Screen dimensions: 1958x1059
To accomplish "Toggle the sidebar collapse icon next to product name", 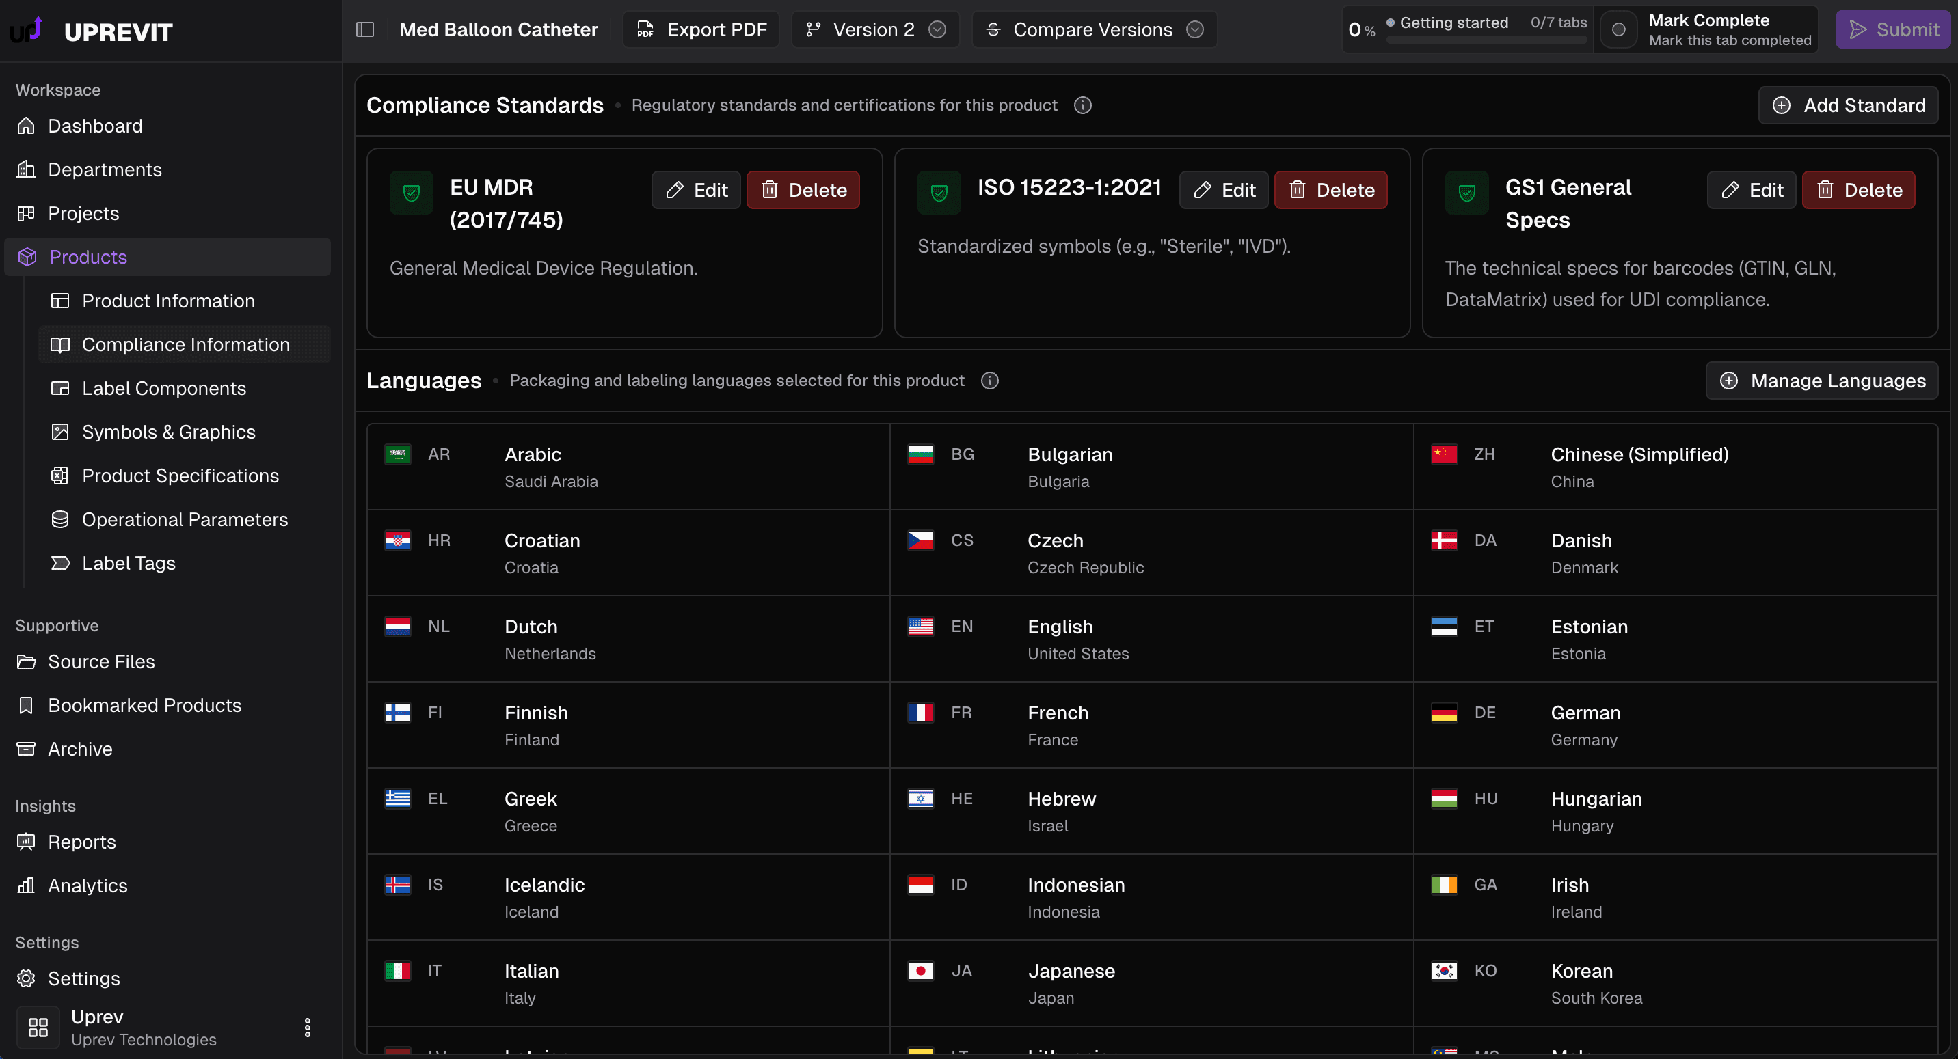I will (x=365, y=29).
